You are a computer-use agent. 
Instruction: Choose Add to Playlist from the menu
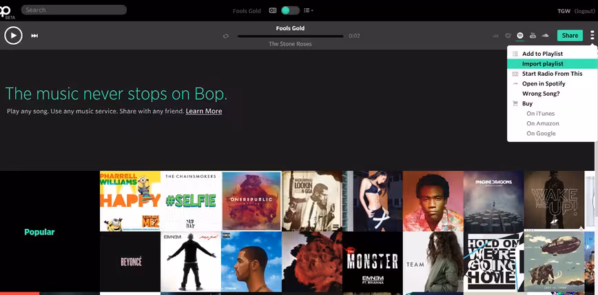552,54
